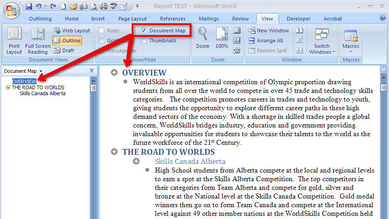
Task: Go to the References tab
Action: point(173,19)
